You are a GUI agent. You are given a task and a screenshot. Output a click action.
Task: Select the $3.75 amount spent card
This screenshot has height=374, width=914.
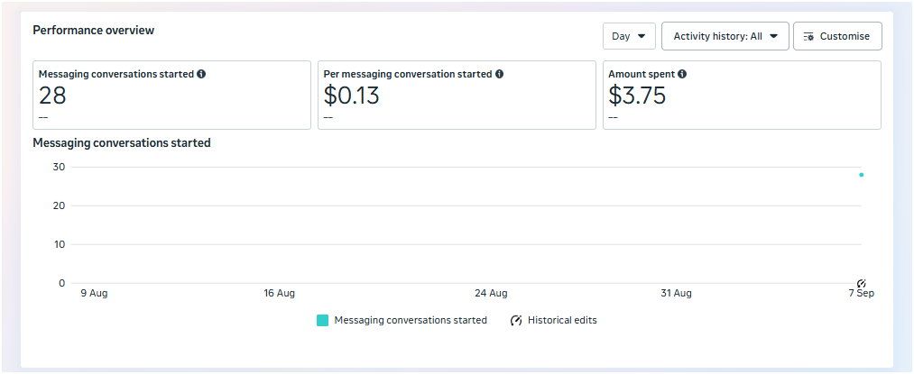[x=742, y=96]
